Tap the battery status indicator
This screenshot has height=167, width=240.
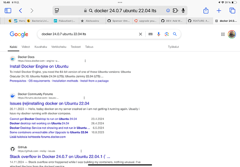234,2
